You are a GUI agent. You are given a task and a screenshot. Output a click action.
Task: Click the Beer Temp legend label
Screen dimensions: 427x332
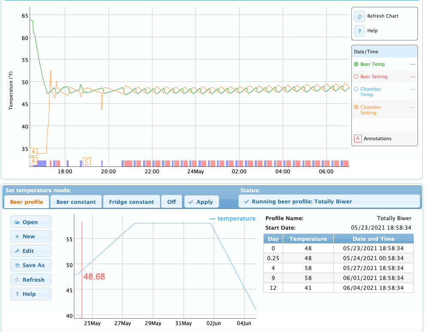[x=372, y=65]
